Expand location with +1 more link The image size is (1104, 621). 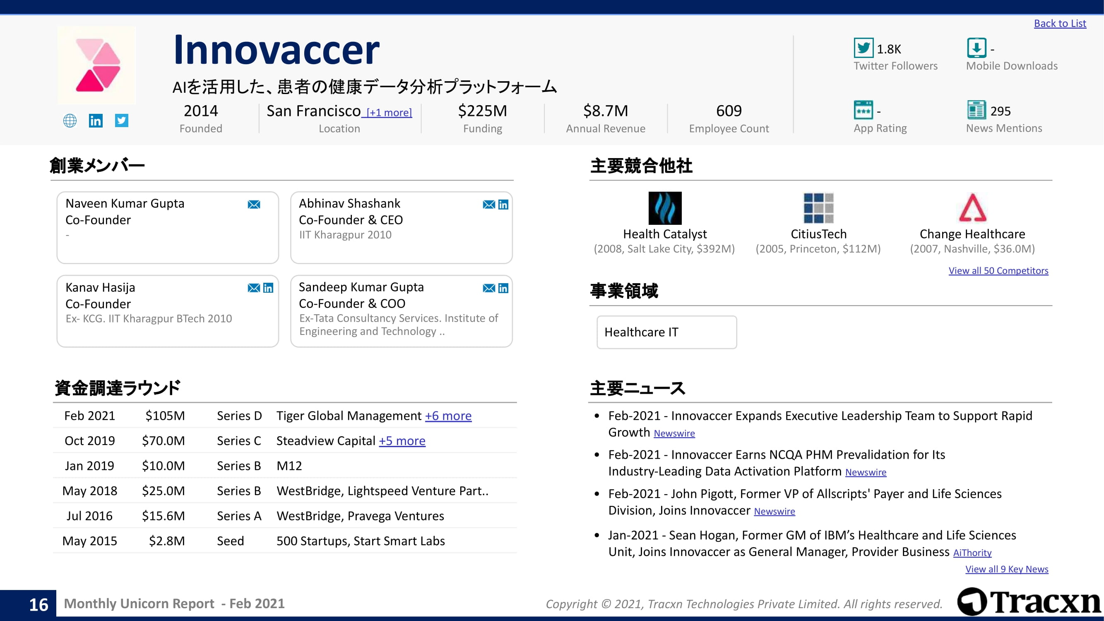(x=389, y=113)
